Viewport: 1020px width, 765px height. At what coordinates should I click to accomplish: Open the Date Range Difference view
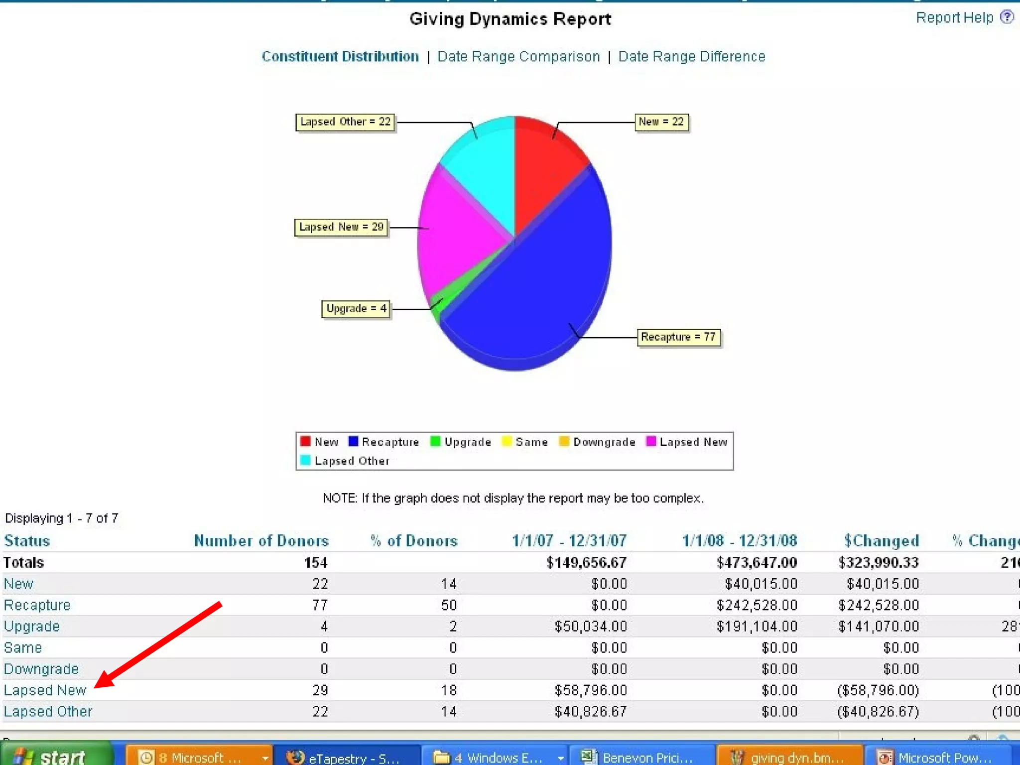pos(691,56)
